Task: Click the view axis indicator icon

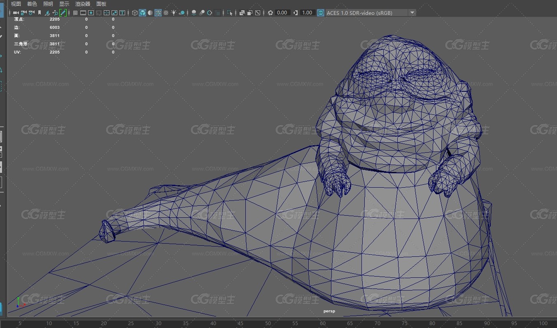Action: click(21, 302)
